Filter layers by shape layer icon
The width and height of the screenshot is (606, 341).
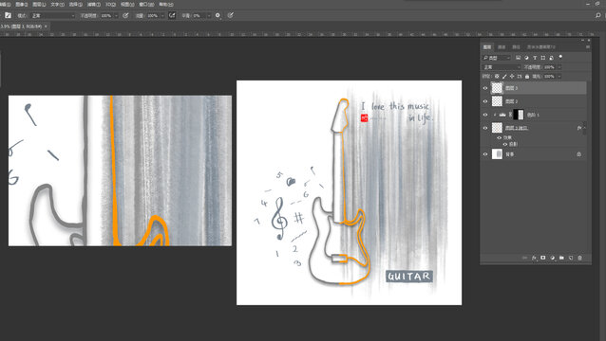coord(543,58)
